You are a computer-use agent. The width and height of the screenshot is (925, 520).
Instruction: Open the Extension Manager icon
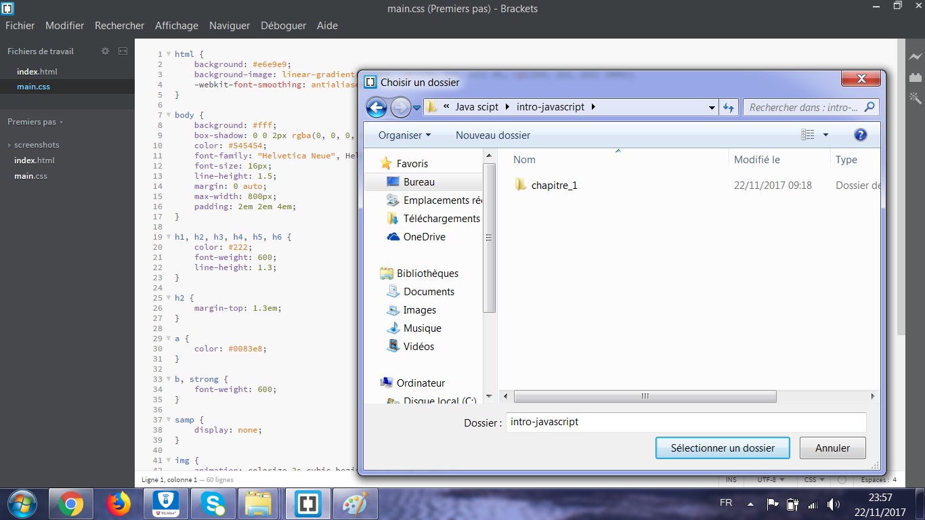point(916,77)
